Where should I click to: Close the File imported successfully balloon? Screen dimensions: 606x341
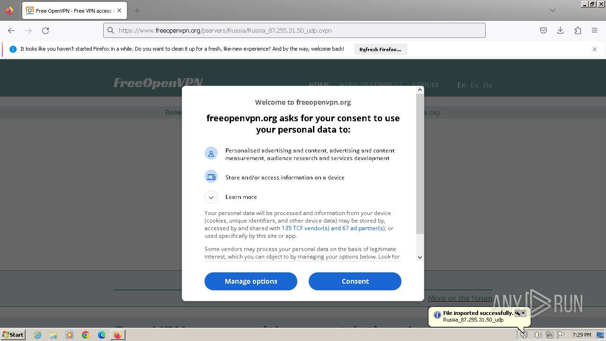pos(523,313)
